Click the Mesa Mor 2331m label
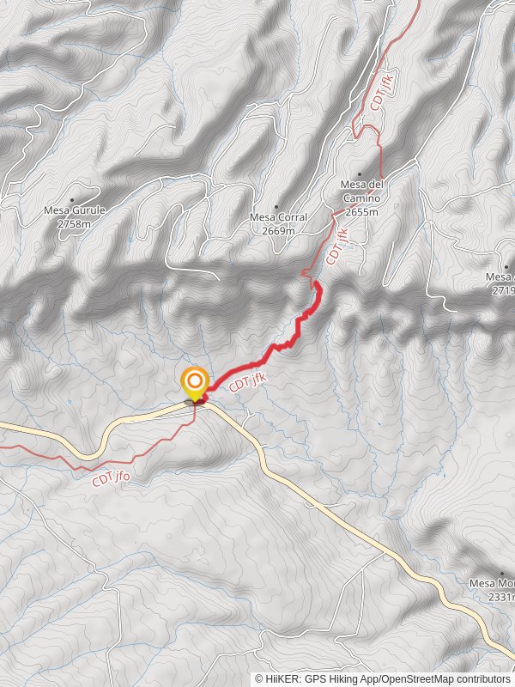 tap(492, 590)
